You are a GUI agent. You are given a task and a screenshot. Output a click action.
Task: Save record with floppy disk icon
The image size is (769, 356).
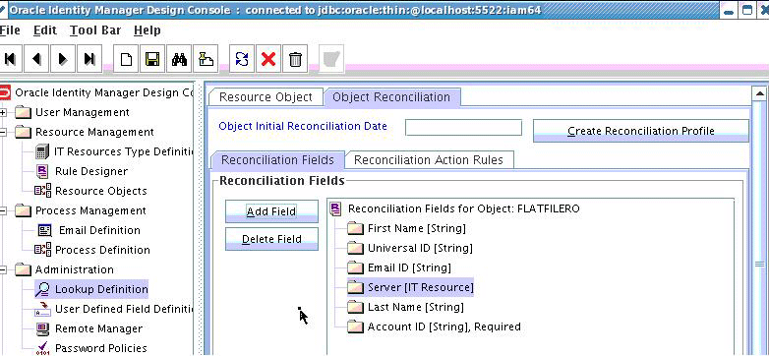click(x=152, y=59)
